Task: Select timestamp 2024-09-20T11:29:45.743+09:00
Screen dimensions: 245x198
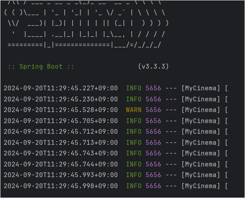Action: 61,153
